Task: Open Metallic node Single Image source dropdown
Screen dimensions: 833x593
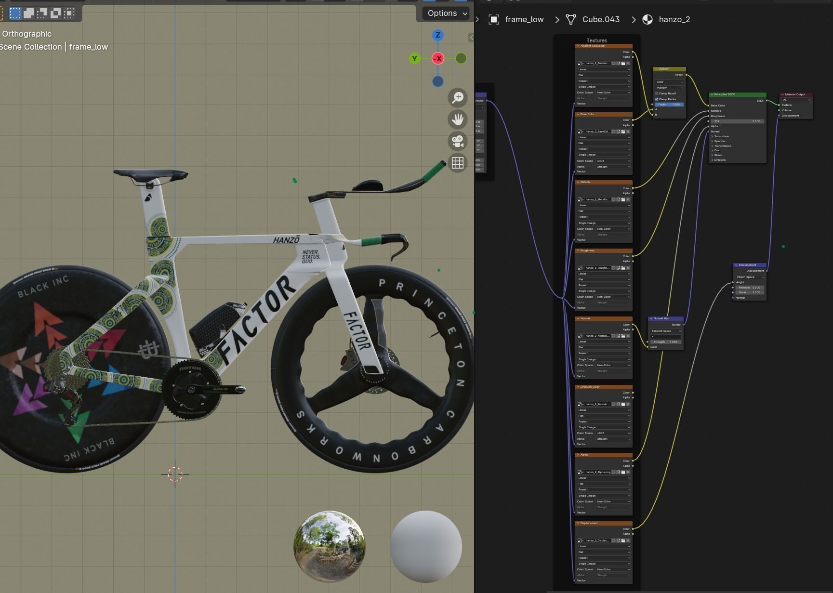Action: (604, 223)
